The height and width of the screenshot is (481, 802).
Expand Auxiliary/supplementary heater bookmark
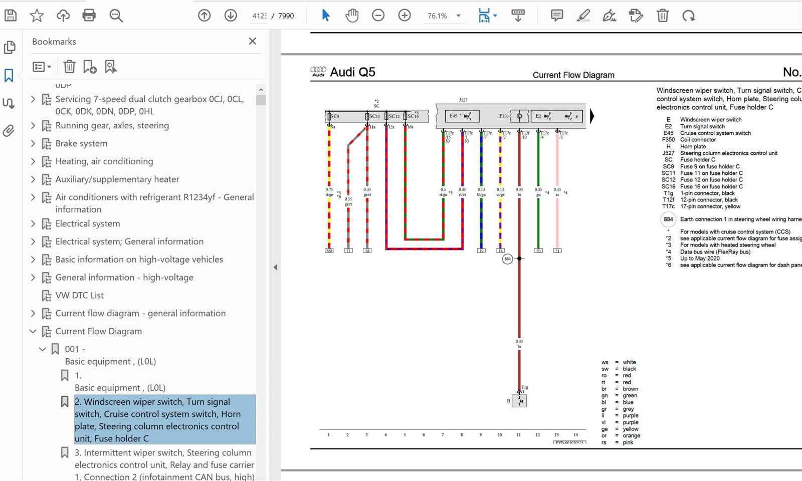pyautogui.click(x=33, y=179)
